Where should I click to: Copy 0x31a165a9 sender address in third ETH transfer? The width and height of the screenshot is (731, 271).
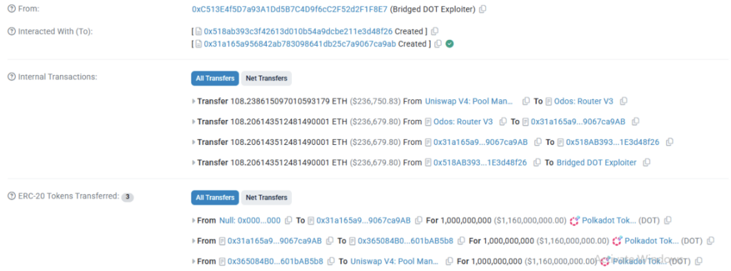click(x=538, y=142)
